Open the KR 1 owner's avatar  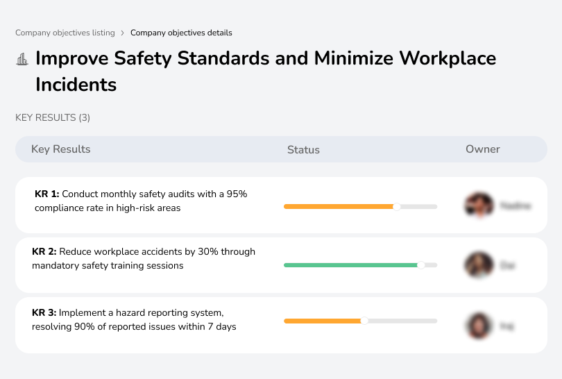click(479, 205)
